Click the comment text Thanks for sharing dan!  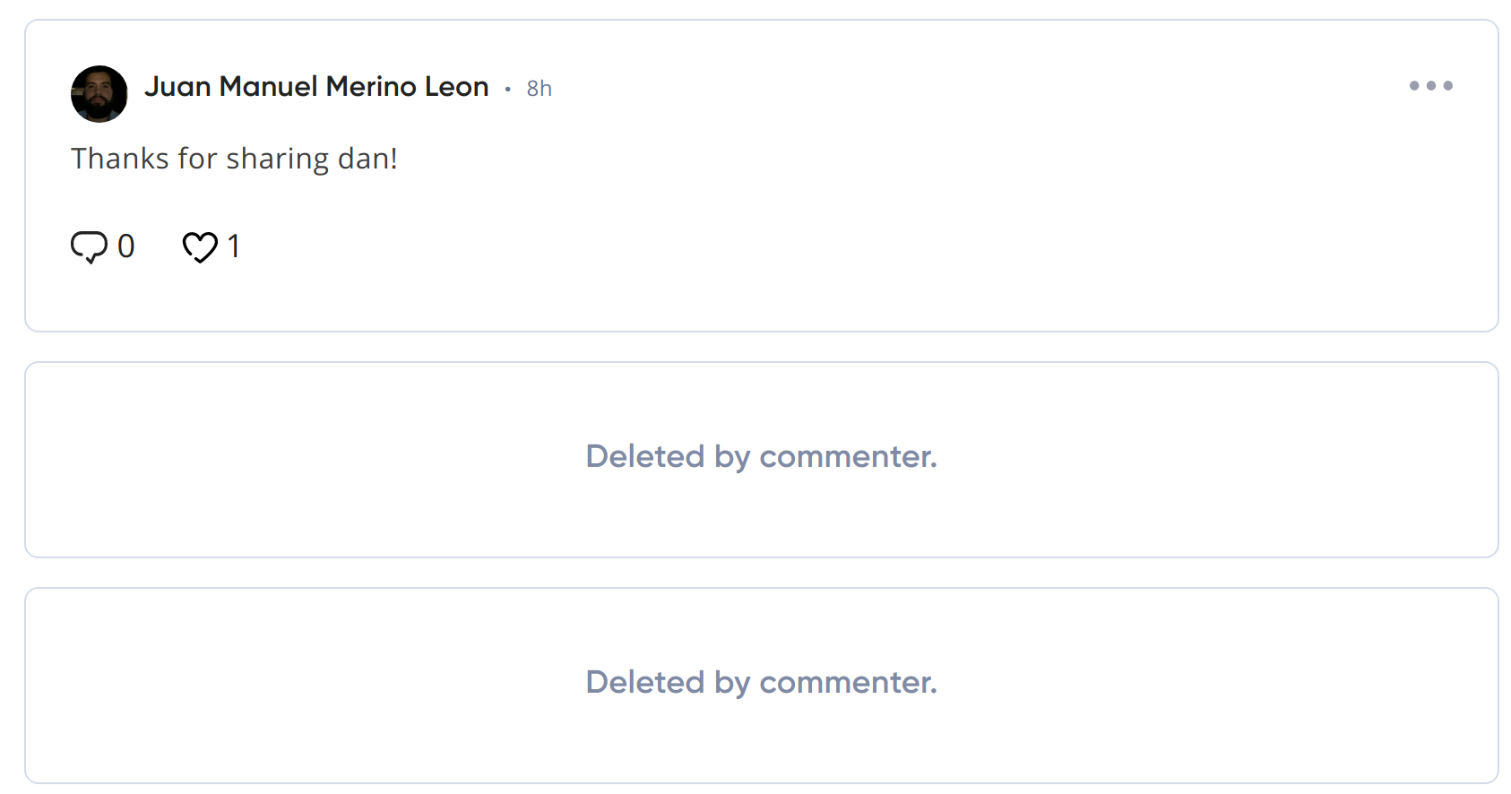[234, 159]
